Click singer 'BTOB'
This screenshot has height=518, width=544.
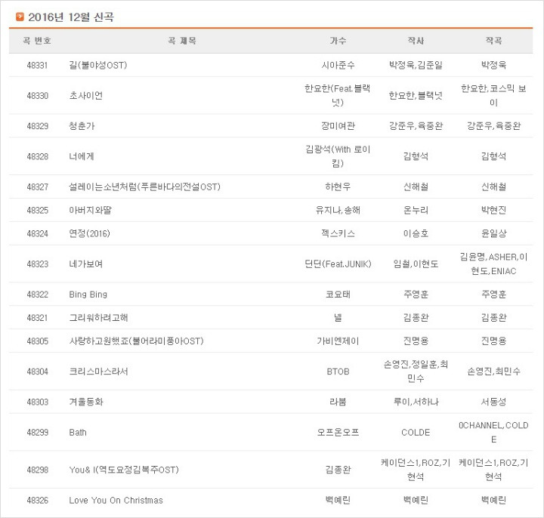tap(338, 372)
